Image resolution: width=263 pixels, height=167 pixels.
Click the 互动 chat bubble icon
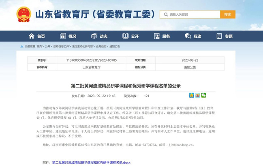188,36
